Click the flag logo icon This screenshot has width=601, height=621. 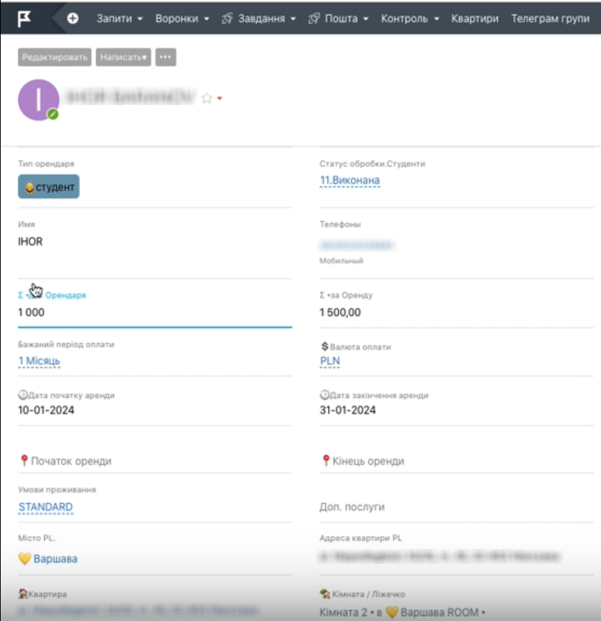point(25,18)
